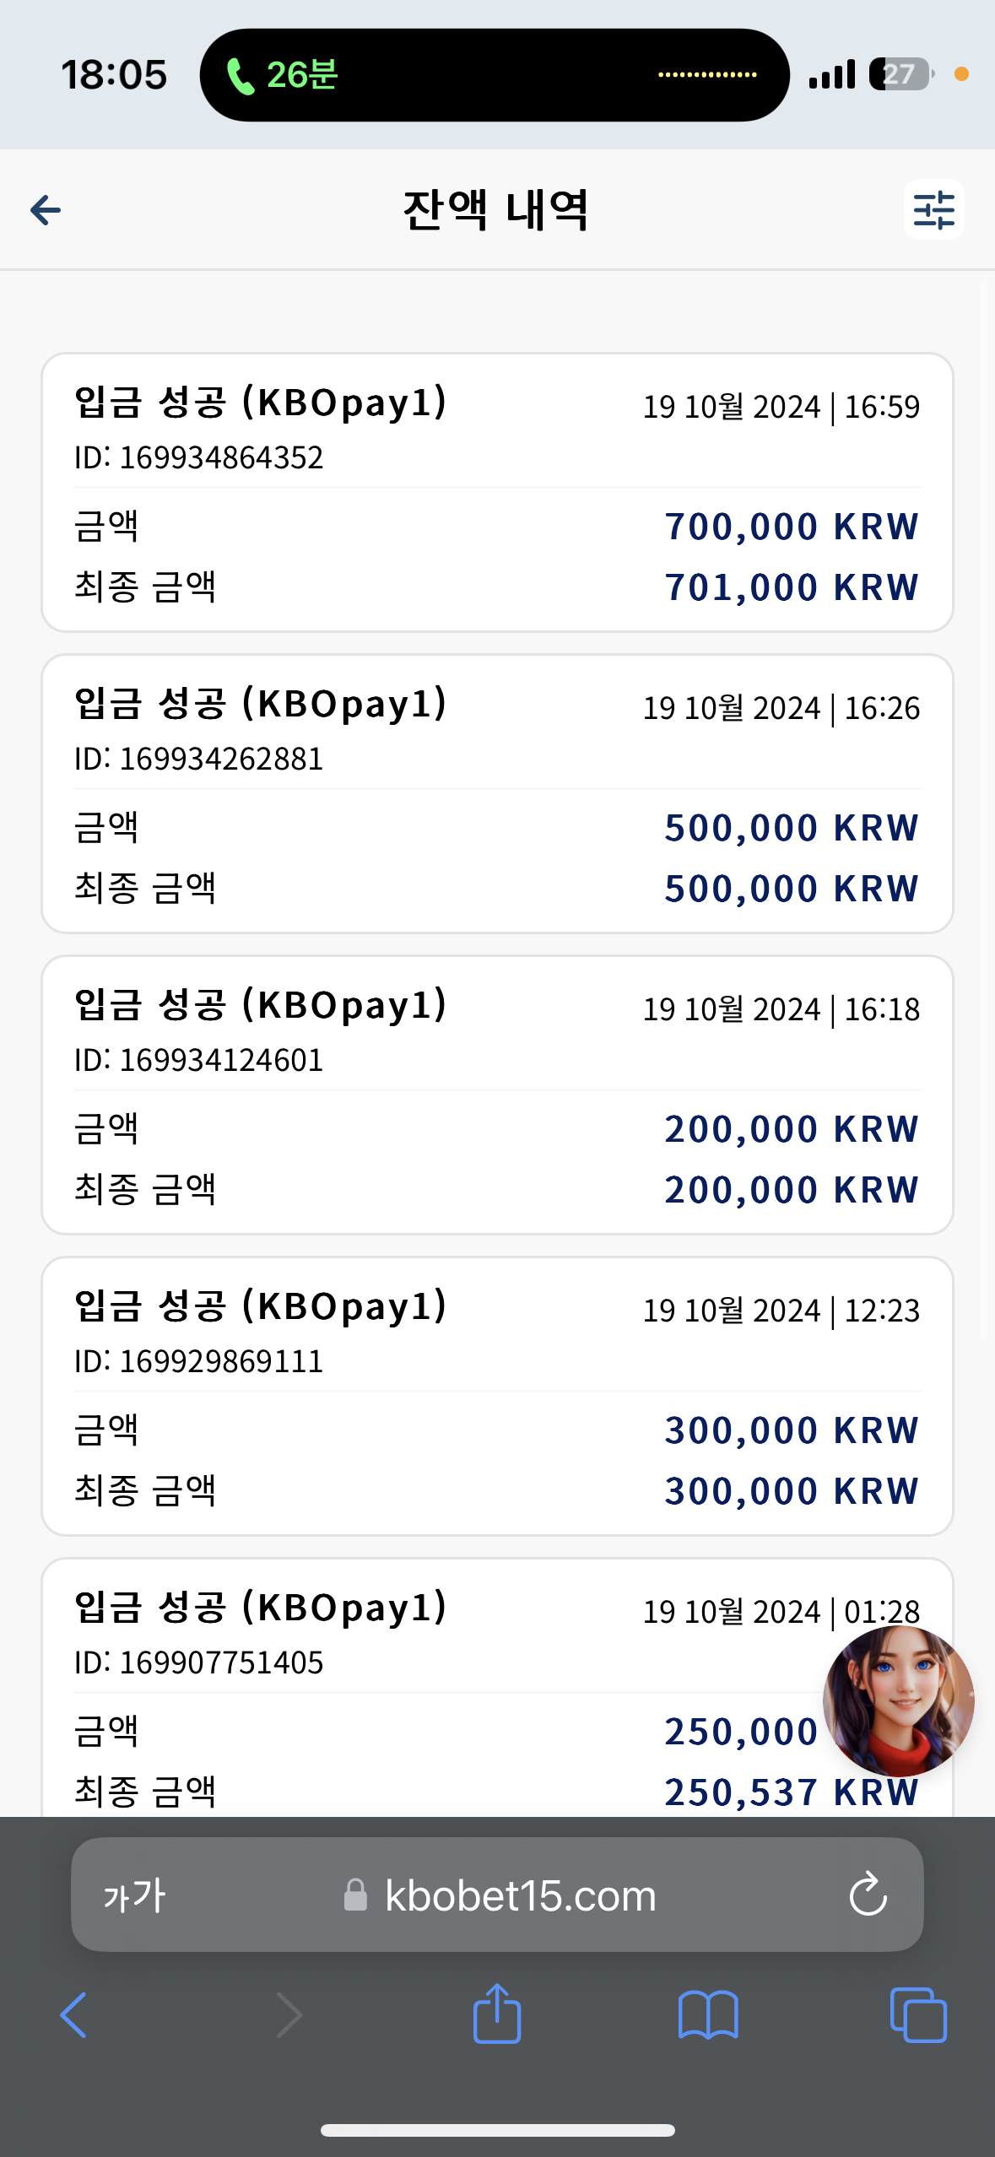Image resolution: width=995 pixels, height=2157 pixels.
Task: Open the Safari tabs overview icon
Action: 918,2015
